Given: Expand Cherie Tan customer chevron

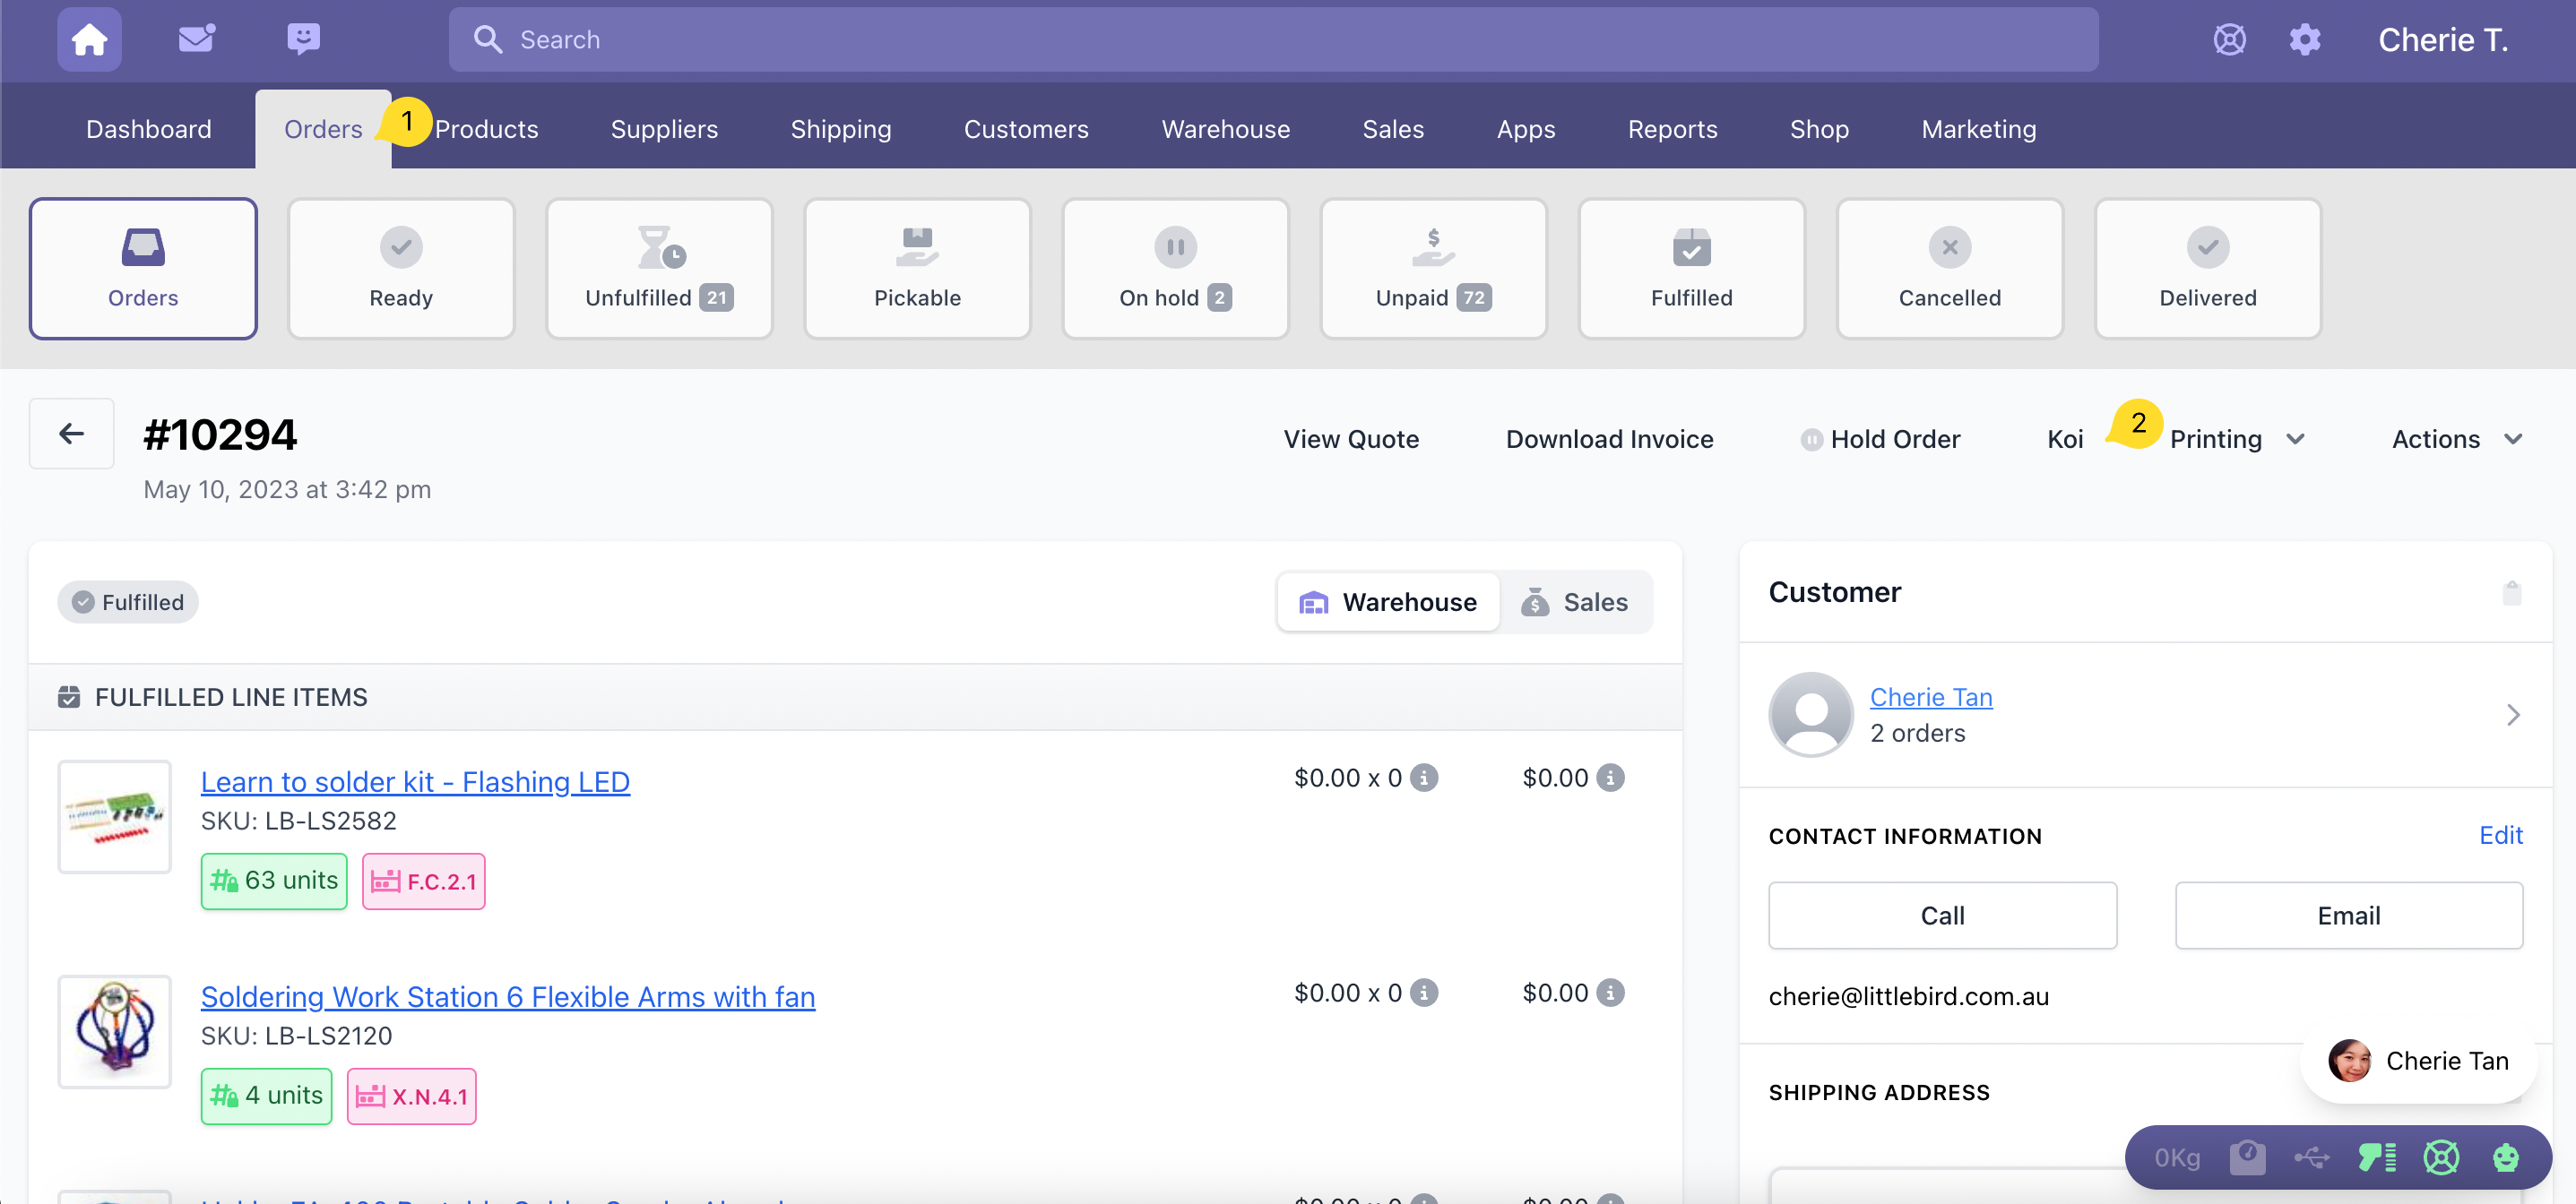Looking at the screenshot, I should click(2512, 714).
